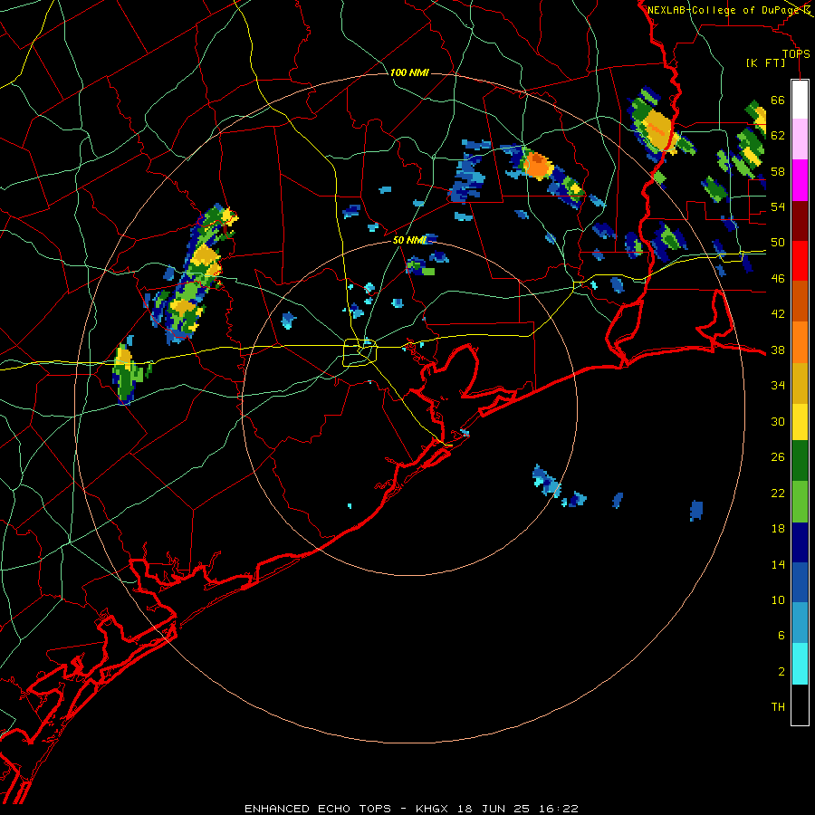The height and width of the screenshot is (815, 815).
Task: Click the legend value "54"
Action: coord(778,206)
